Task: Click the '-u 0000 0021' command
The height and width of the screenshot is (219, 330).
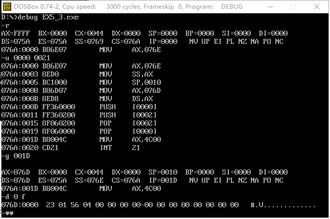Action: point(26,58)
